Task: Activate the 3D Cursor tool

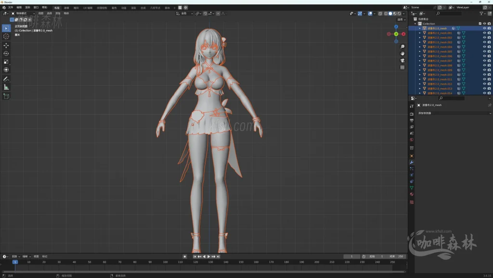Action: pos(6,37)
